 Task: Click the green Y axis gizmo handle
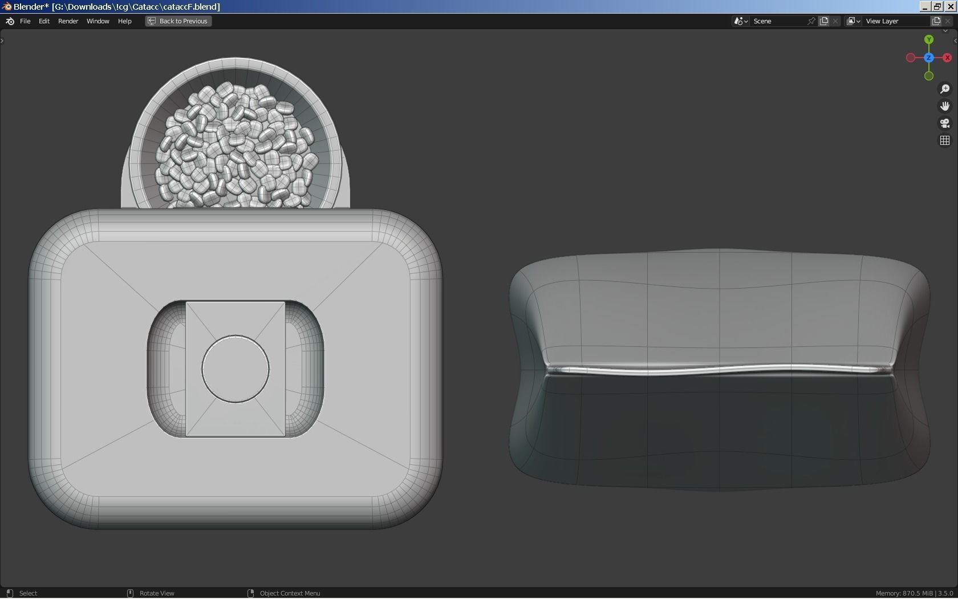pyautogui.click(x=929, y=39)
